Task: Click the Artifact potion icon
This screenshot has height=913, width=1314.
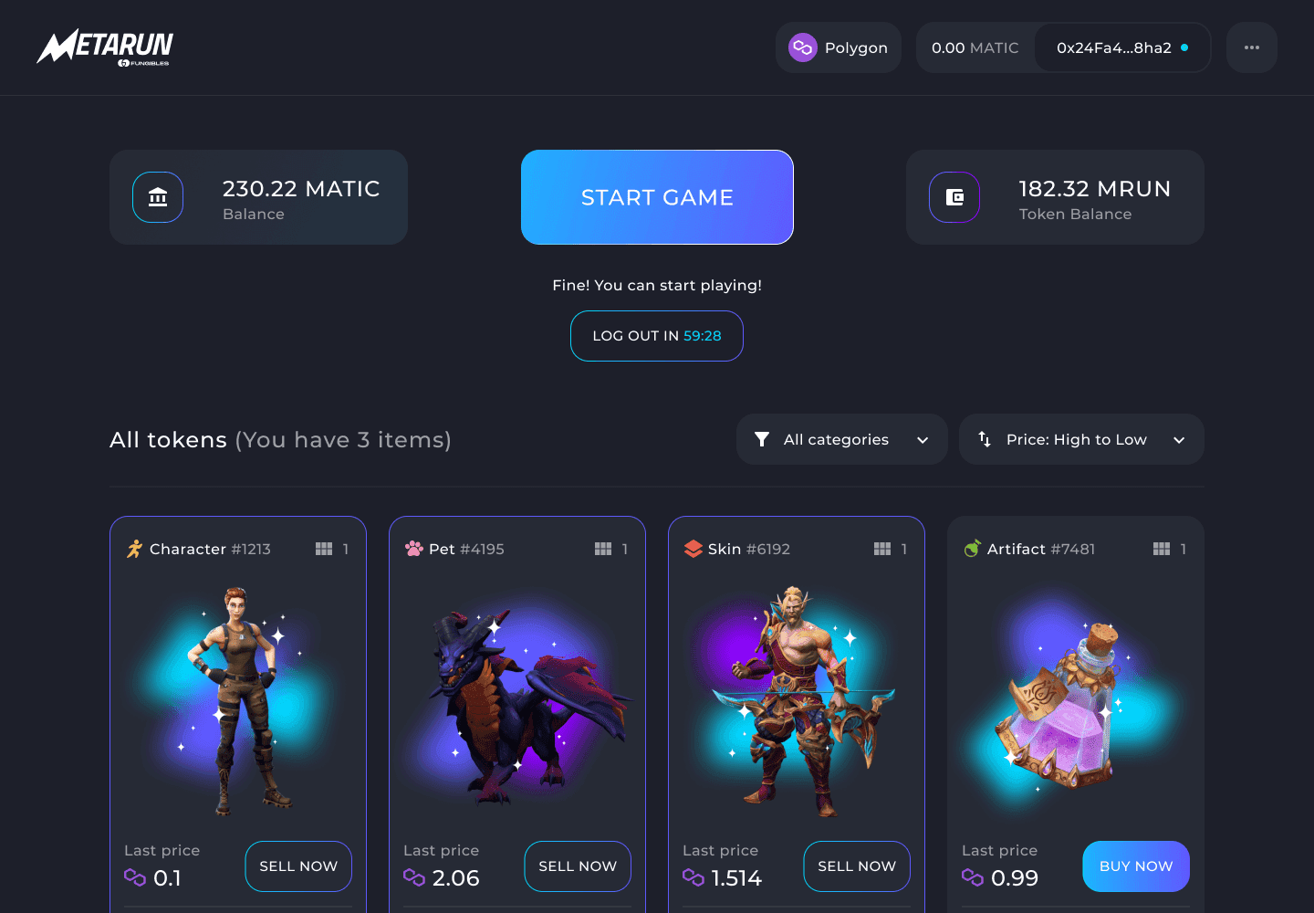Action: (973, 549)
